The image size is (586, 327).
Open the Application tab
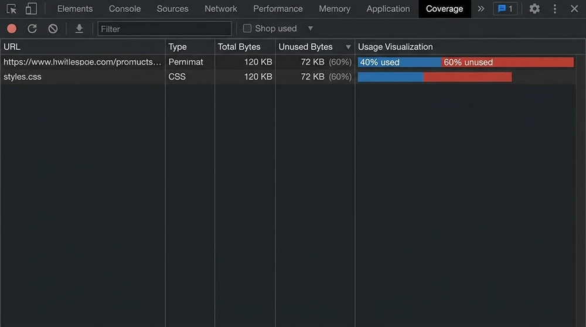[388, 9]
